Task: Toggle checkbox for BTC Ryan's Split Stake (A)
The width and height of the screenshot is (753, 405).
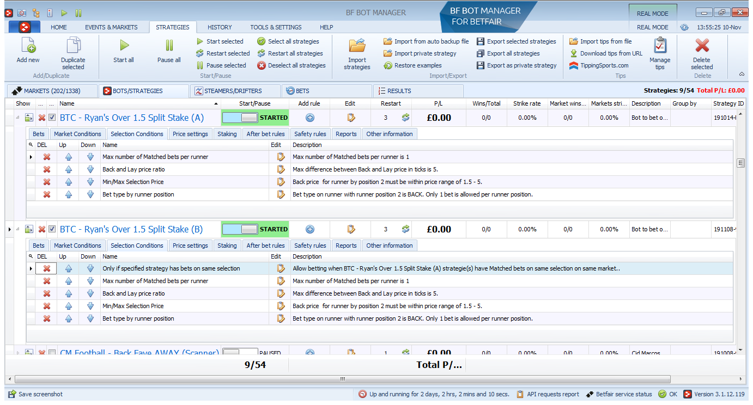Action: tap(52, 118)
